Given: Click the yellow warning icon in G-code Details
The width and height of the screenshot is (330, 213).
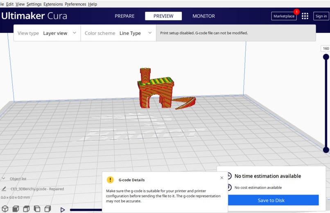Looking at the screenshot, I should 110,180.
